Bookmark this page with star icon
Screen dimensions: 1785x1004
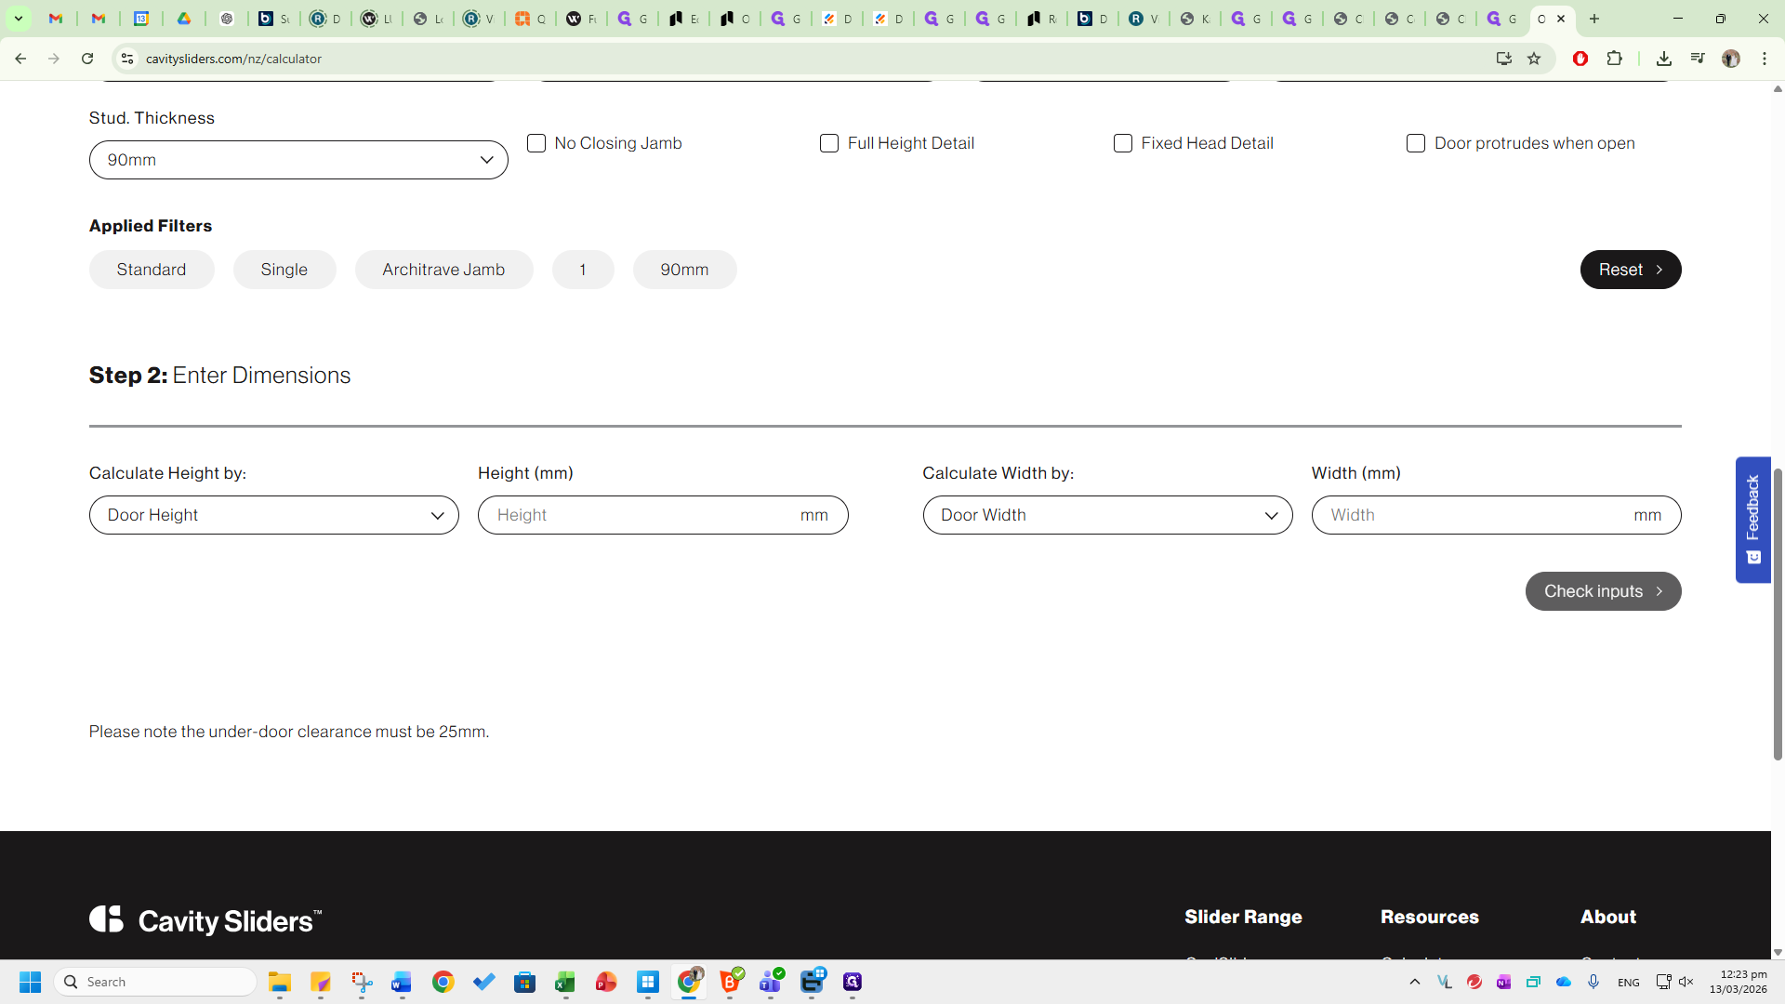click(x=1534, y=59)
